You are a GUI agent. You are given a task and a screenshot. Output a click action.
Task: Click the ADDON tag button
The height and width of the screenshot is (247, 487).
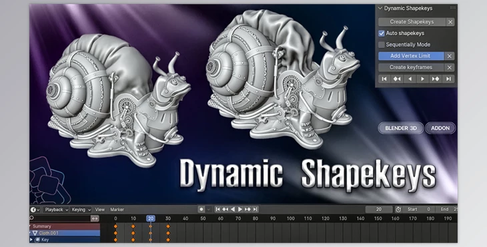point(440,128)
